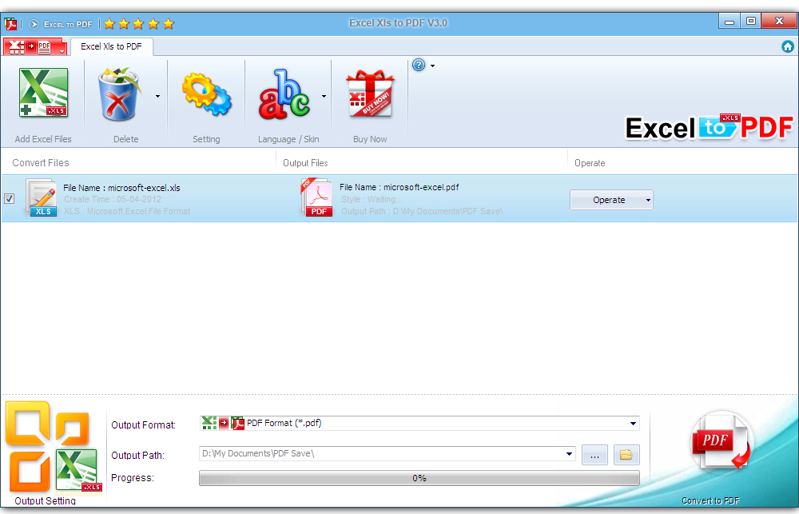Expand the help dropdown arrow
The height and width of the screenshot is (514, 799).
(x=432, y=66)
